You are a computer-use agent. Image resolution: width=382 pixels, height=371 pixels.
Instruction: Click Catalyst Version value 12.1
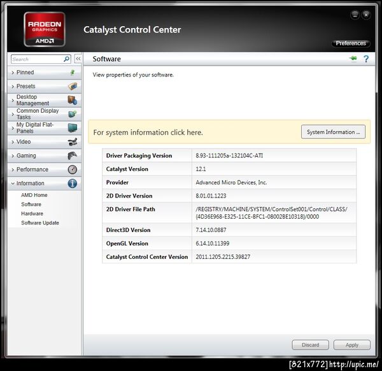[x=201, y=169]
